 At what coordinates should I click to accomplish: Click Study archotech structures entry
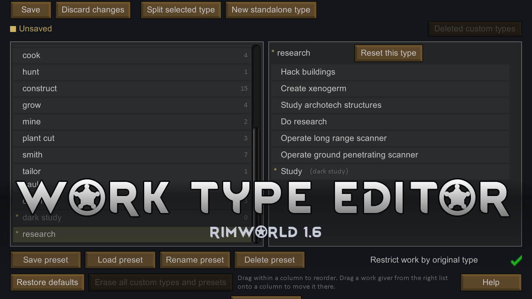(390, 105)
